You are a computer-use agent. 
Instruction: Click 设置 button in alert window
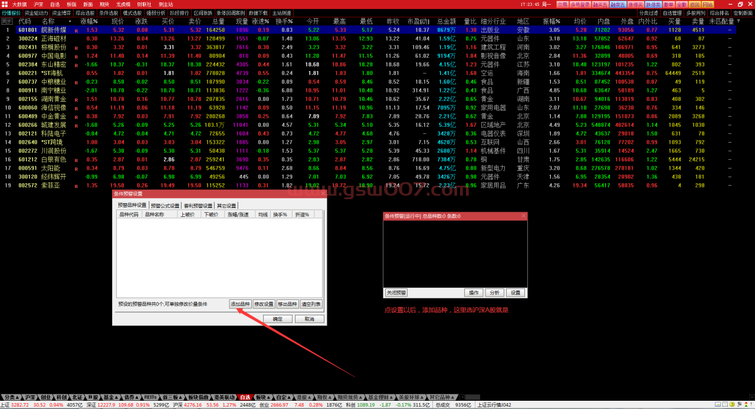pyautogui.click(x=516, y=292)
